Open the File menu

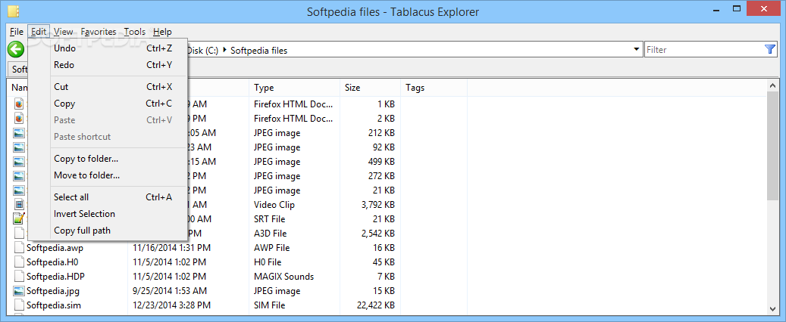pos(17,32)
